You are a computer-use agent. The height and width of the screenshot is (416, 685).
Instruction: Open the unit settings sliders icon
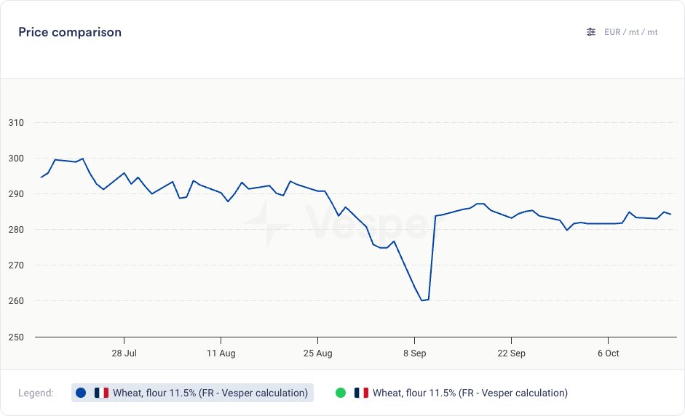(591, 32)
